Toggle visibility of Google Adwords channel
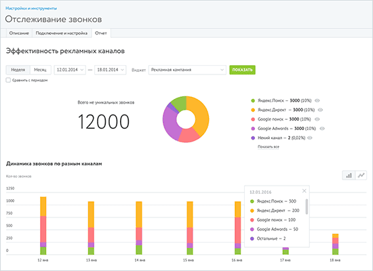Screen dimensions: 373x271 coord(322,128)
